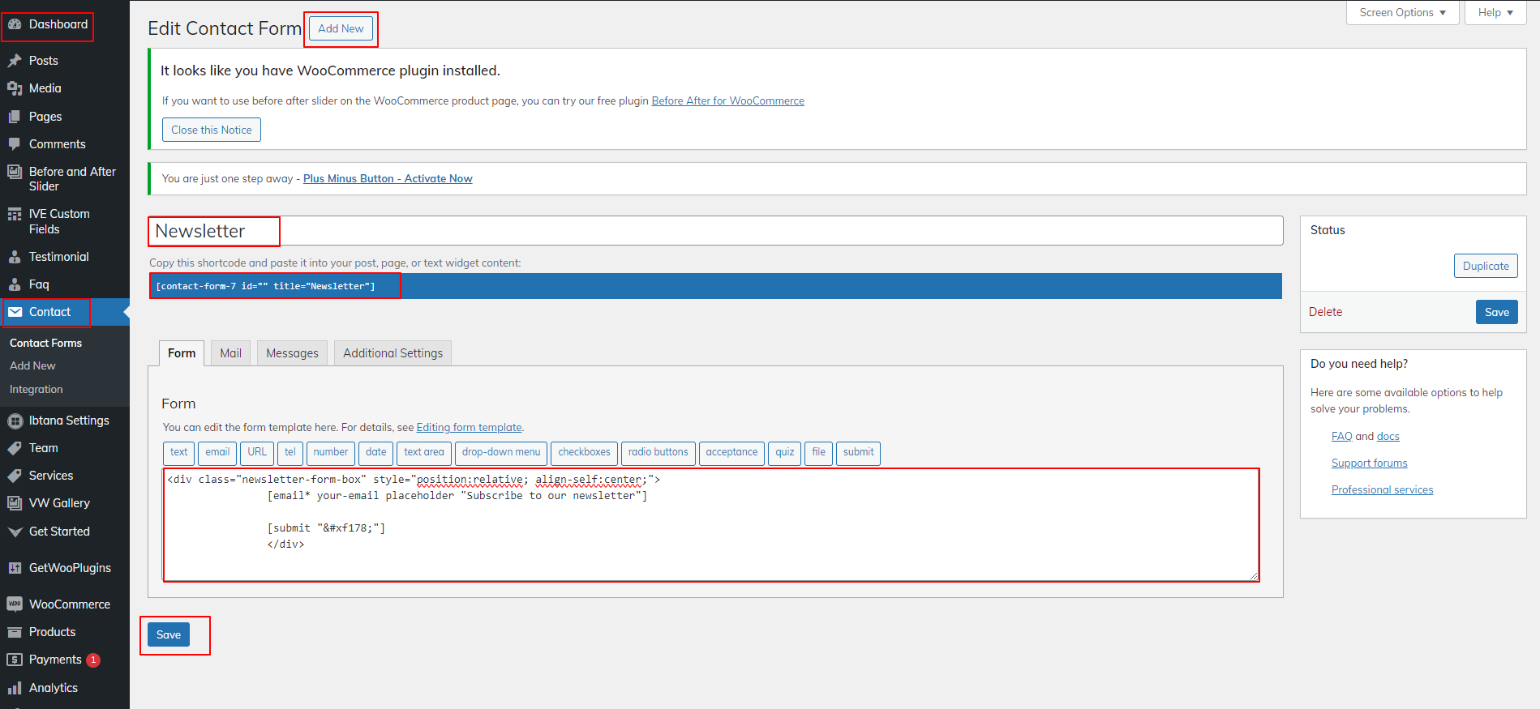Insert an acceptance checkbox tag
The width and height of the screenshot is (1540, 709).
point(731,452)
